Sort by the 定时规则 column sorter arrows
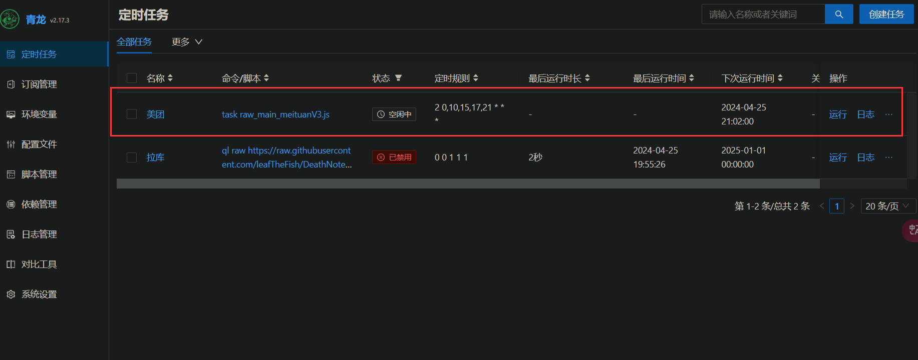Image resolution: width=918 pixels, height=360 pixels. click(476, 78)
